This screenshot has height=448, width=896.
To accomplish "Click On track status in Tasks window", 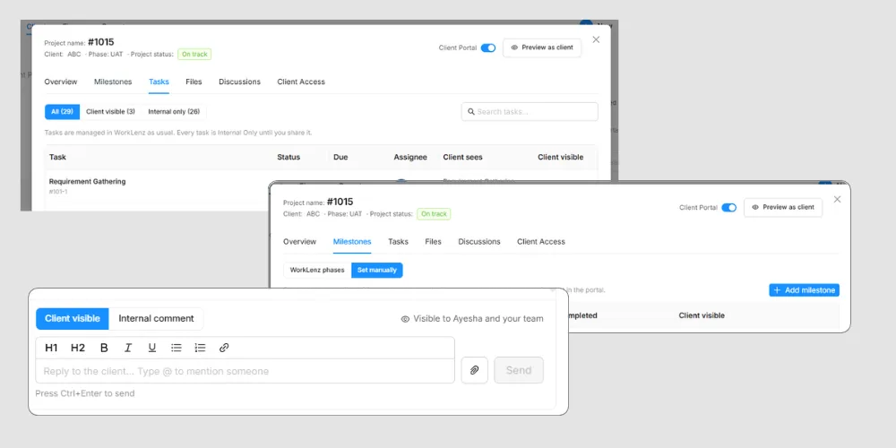I will point(194,55).
